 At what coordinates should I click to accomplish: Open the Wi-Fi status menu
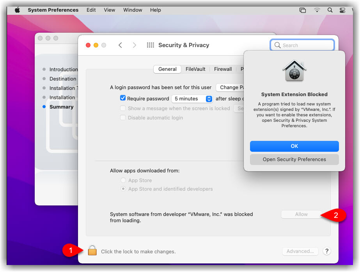click(317, 10)
